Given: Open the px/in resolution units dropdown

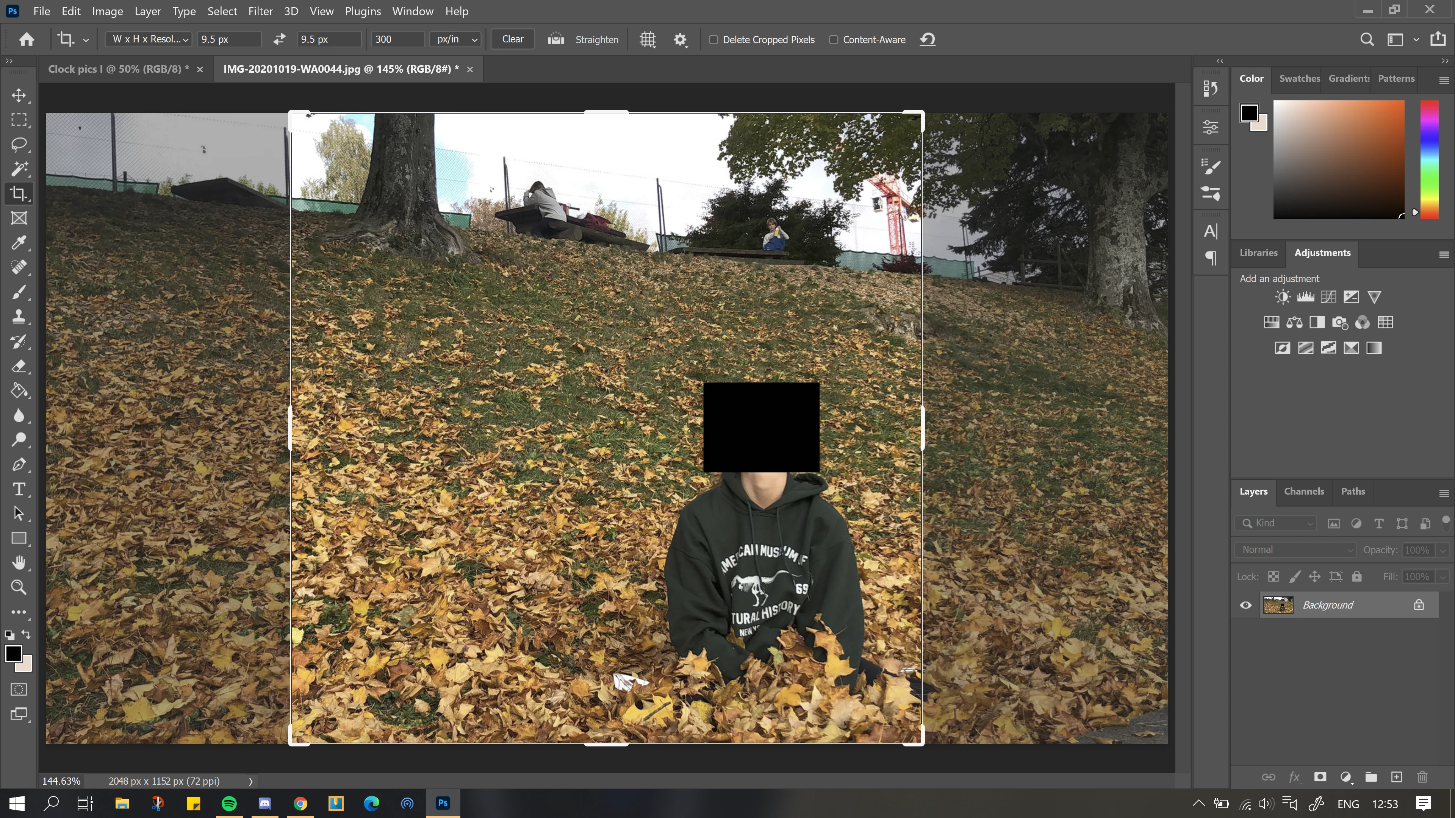Looking at the screenshot, I should [x=456, y=39].
